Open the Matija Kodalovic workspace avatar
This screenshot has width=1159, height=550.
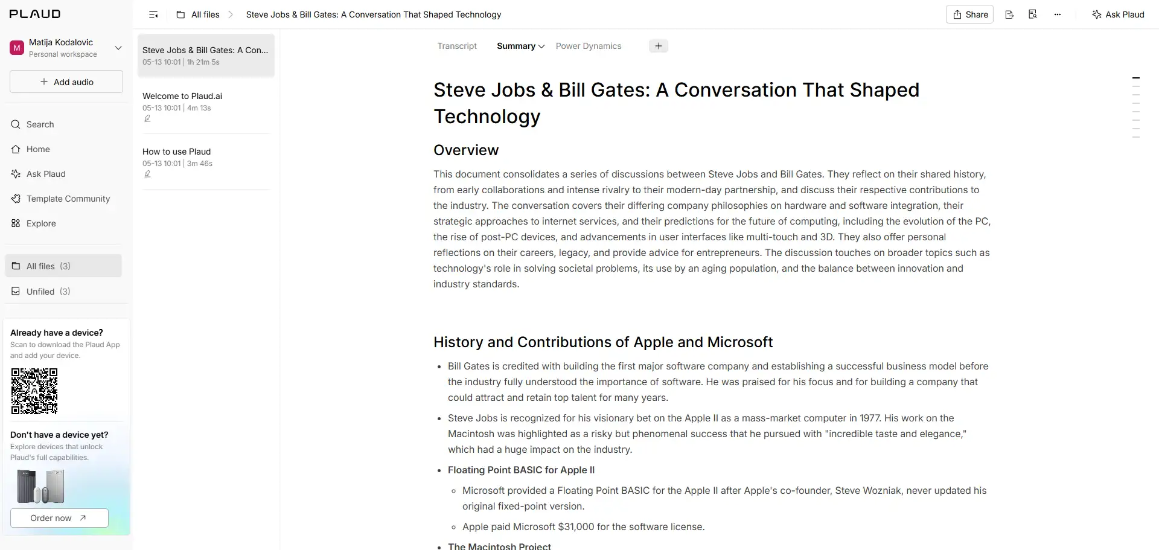17,48
